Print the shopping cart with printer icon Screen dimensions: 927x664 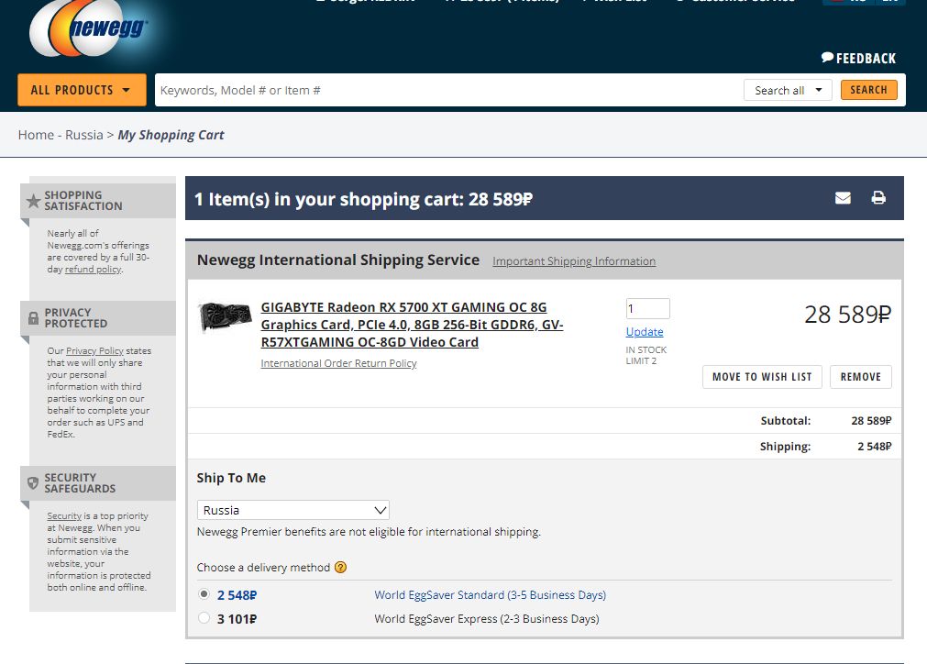878,198
